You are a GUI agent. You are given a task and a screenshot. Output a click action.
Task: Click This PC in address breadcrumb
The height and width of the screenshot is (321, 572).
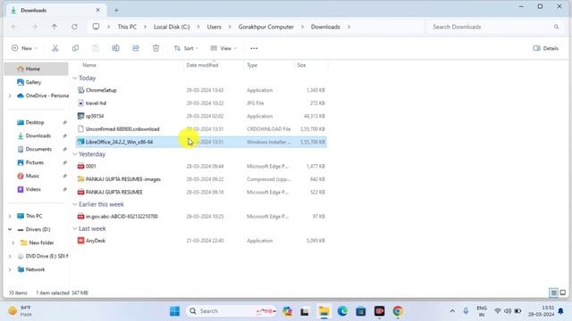pos(127,27)
